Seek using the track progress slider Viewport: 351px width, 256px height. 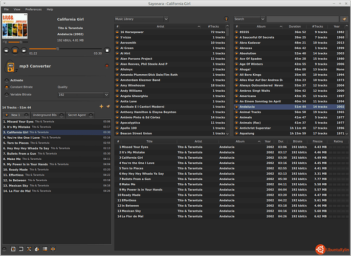[65, 49]
